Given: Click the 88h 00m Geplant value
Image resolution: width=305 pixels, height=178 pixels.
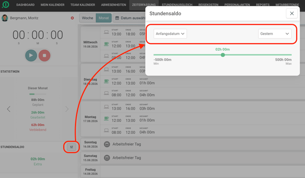Looking at the screenshot, I should pos(38,100).
